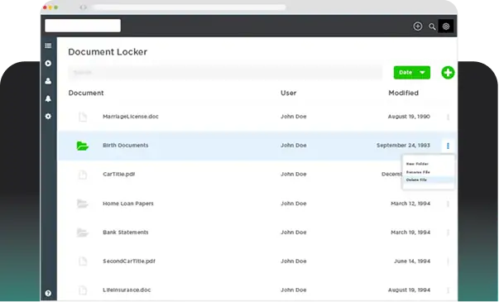The image size is (499, 302).
Task: Open options menu for LifeInsurance.doc
Action: (448, 290)
